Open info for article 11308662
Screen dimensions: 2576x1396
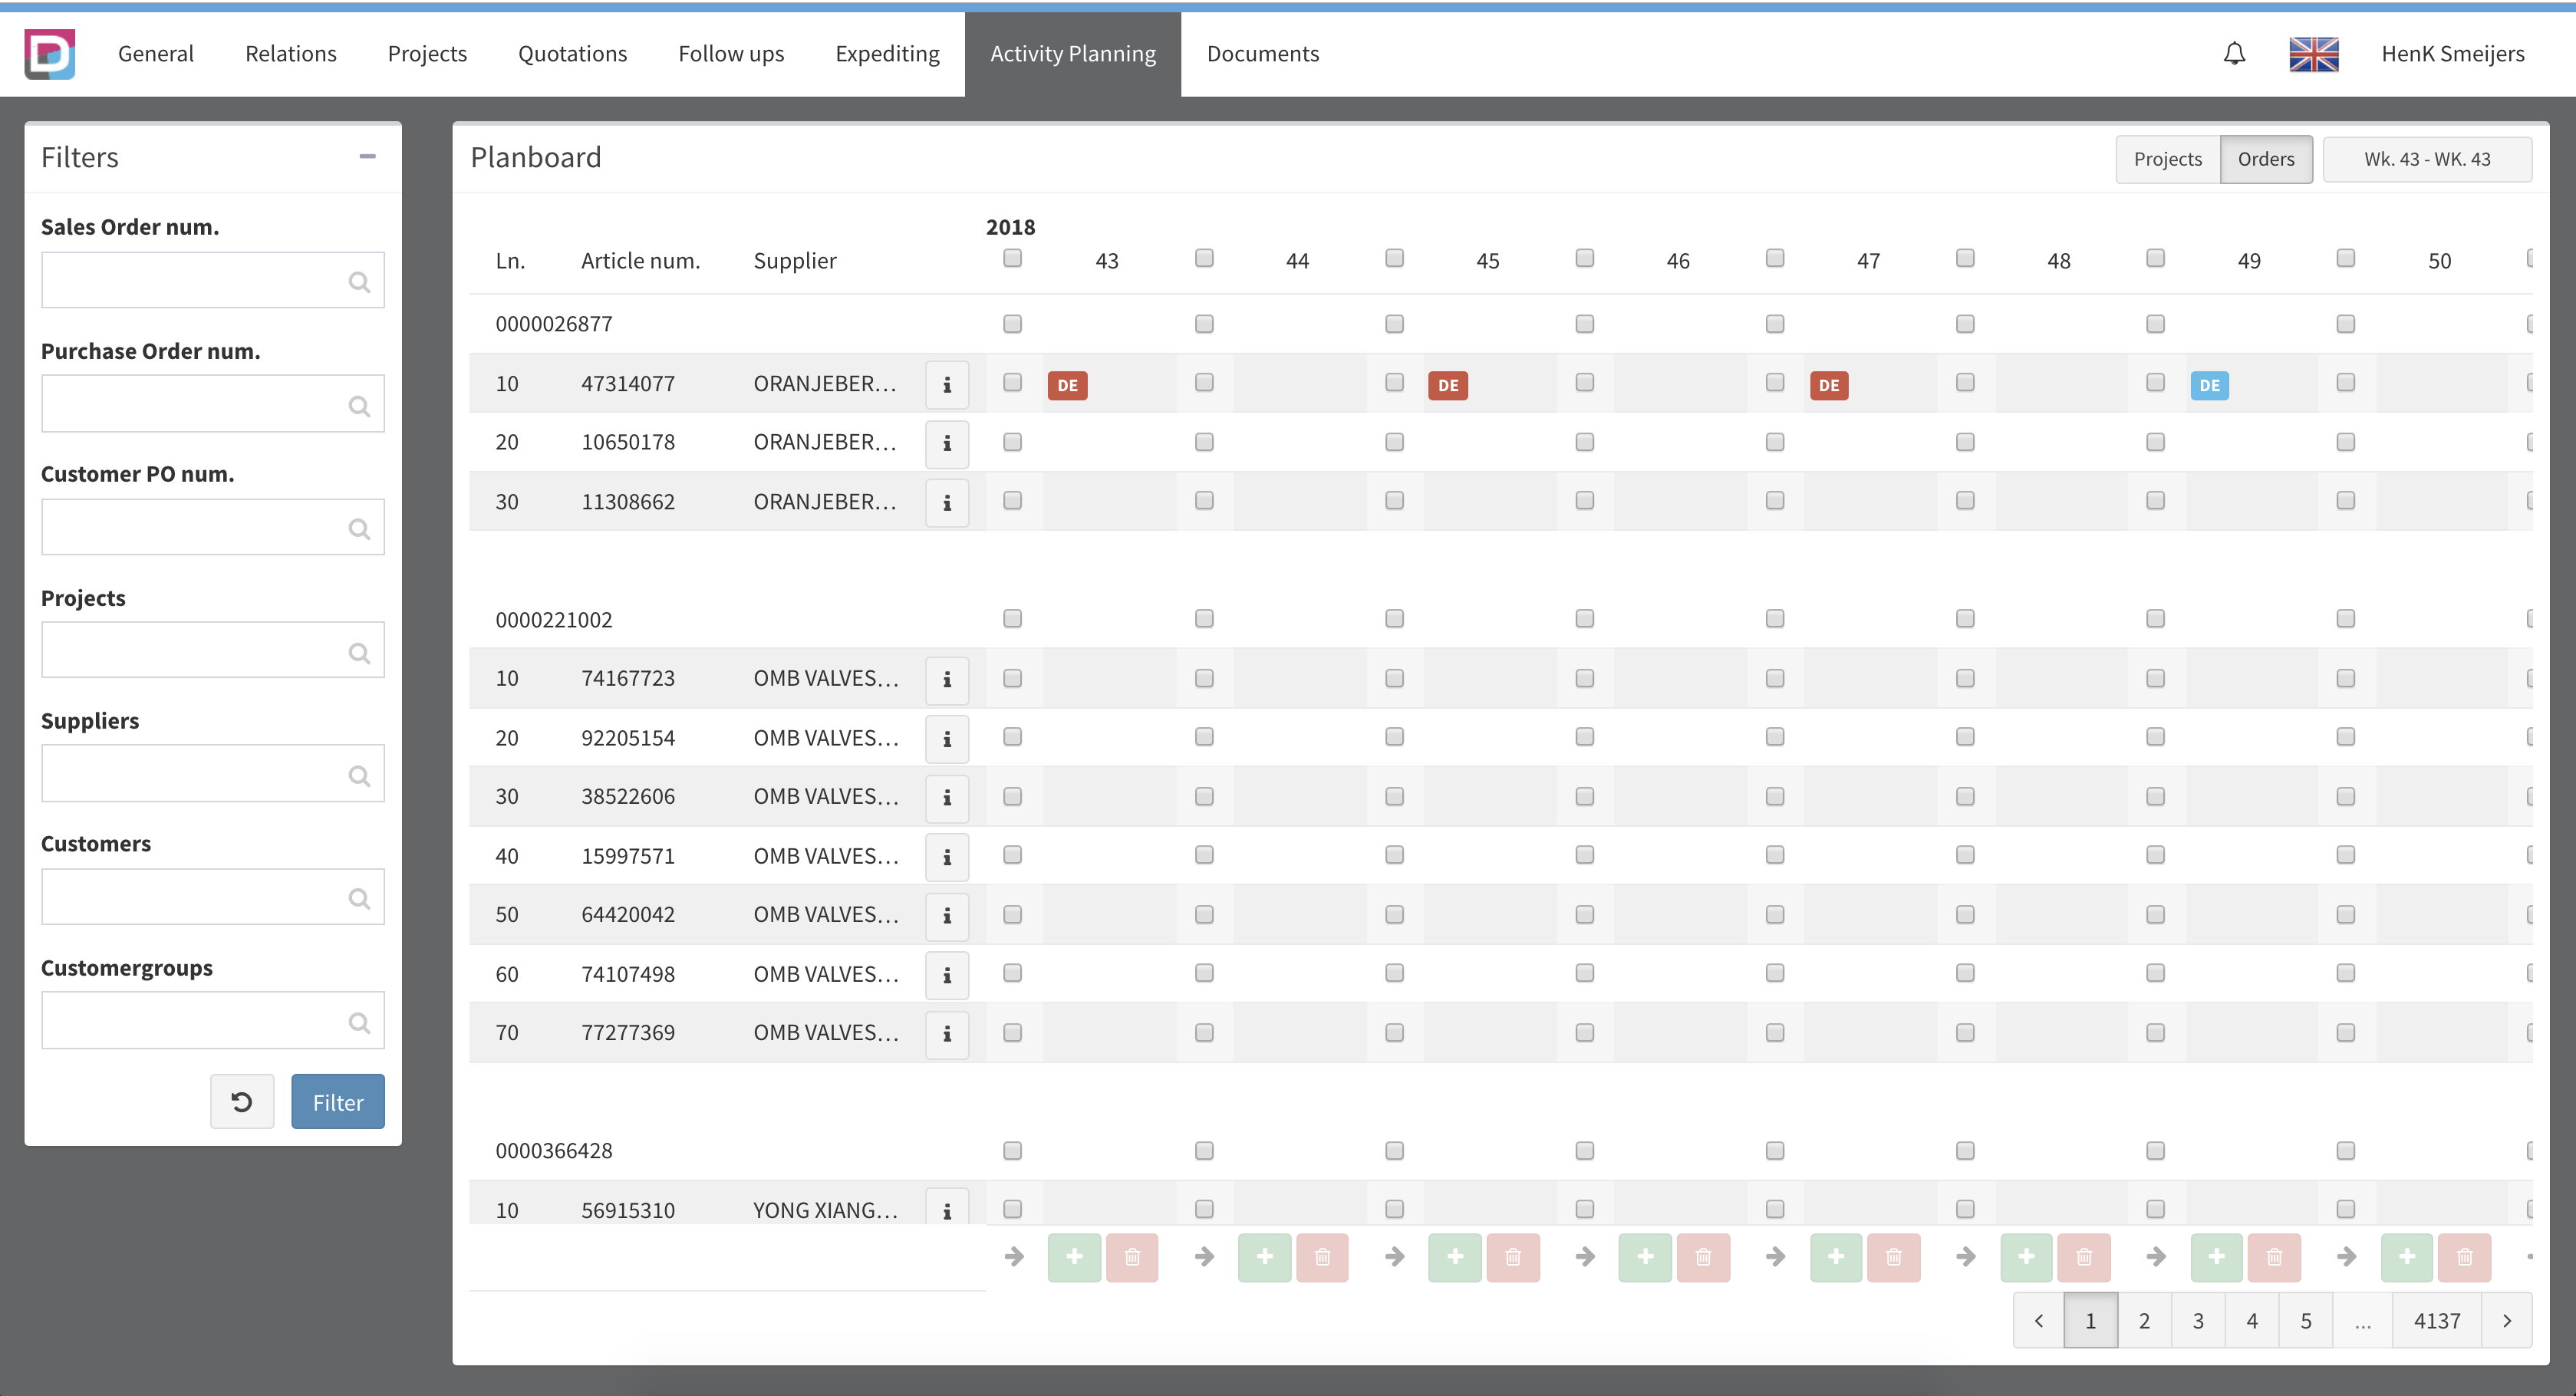click(947, 503)
